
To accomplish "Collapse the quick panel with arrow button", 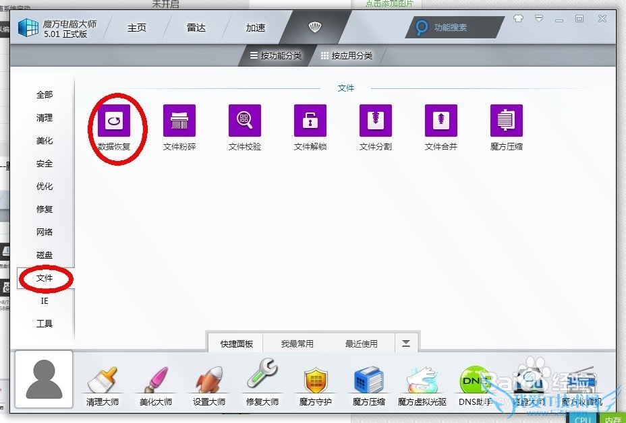I will (406, 344).
